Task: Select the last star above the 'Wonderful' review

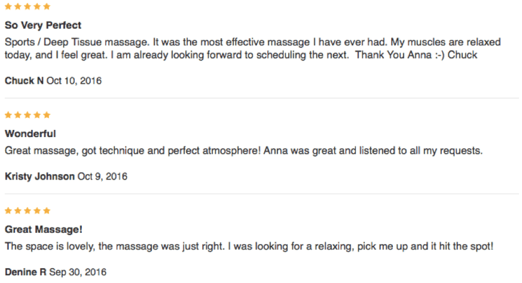Action: [x=47, y=115]
